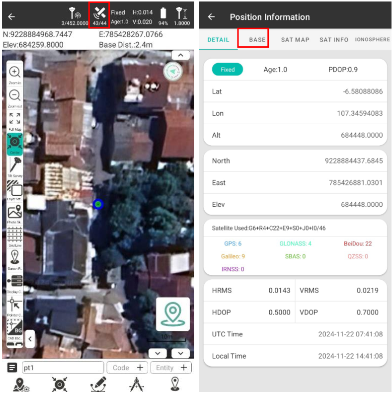Image resolution: width=392 pixels, height=399 pixels.
Task: Toggle the Center on position tool
Action: (x=15, y=142)
